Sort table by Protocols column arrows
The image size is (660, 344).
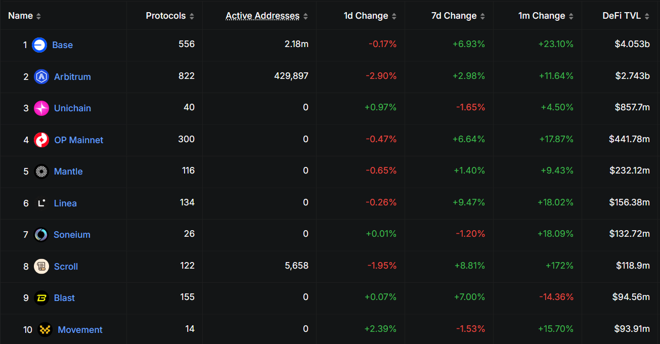tap(192, 16)
